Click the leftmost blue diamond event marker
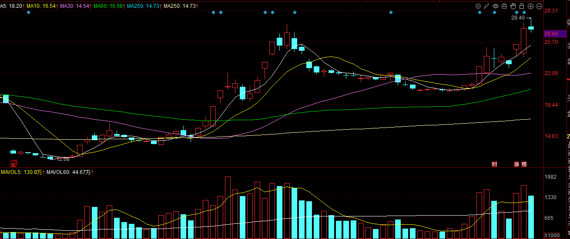 pyautogui.click(x=28, y=13)
